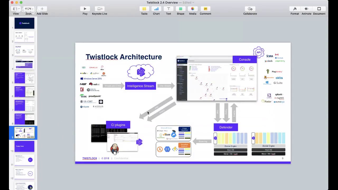Select slide 1 Twistlock title thumbnail

click(x=25, y=23)
